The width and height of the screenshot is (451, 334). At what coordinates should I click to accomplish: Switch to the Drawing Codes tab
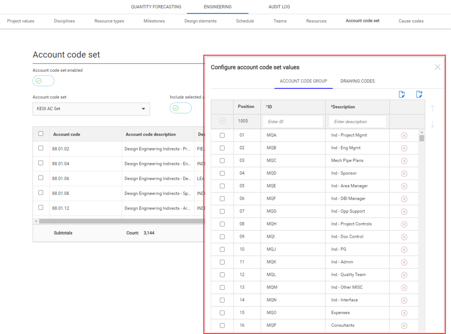coord(357,81)
